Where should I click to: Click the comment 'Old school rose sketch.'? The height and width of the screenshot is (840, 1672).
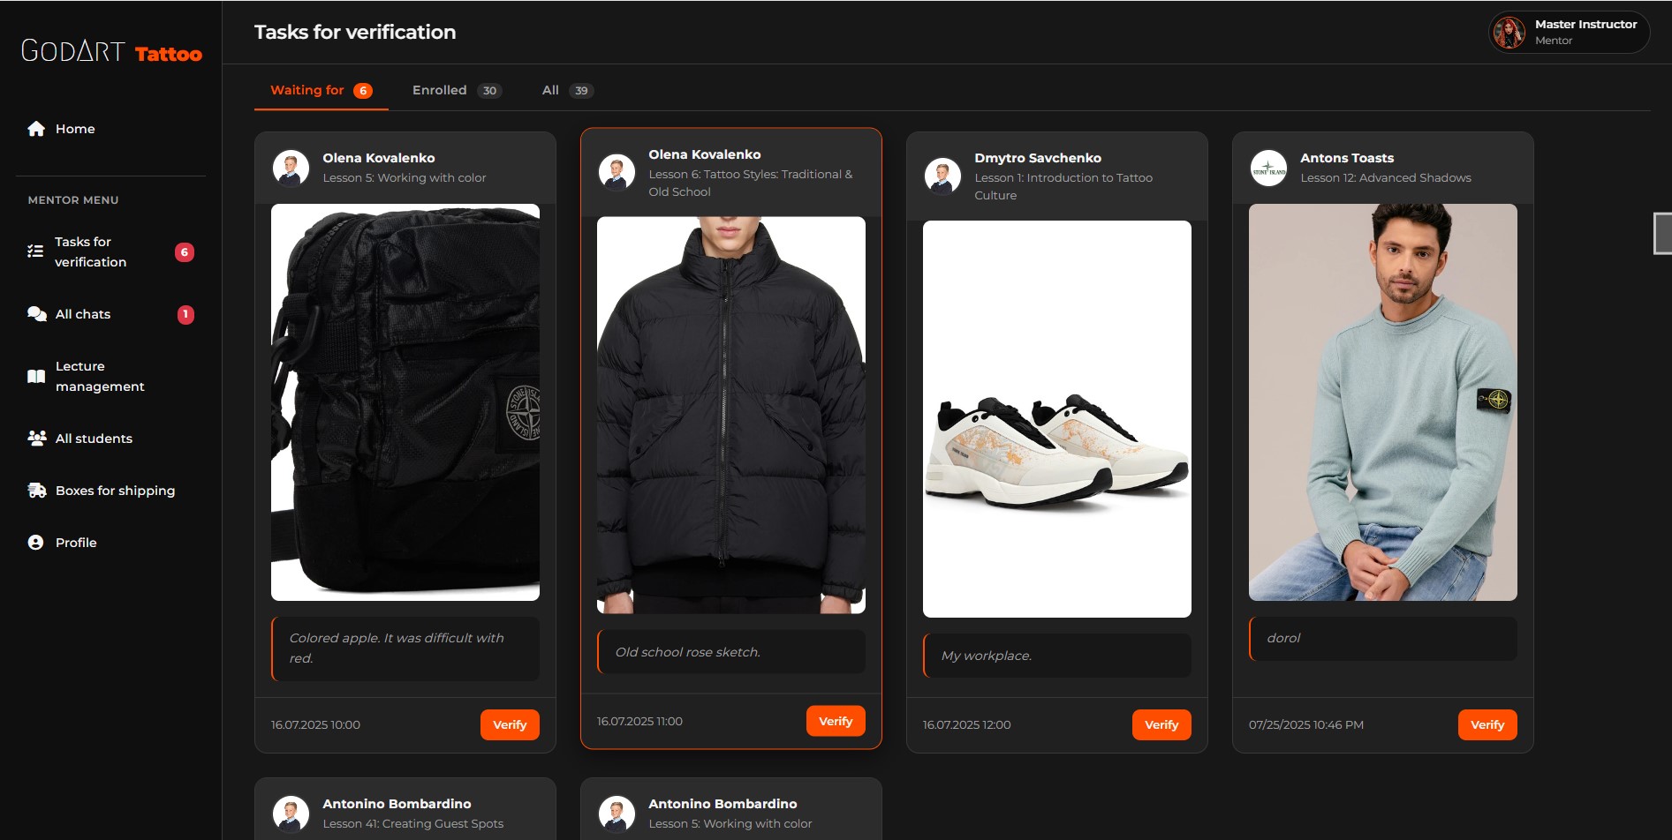pos(731,652)
